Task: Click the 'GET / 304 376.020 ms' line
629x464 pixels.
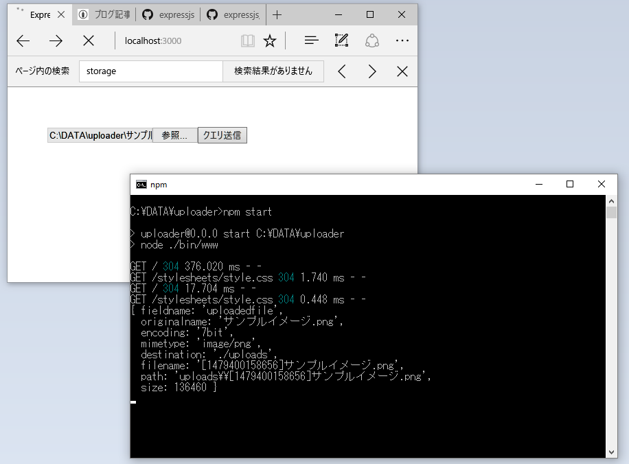Action: click(196, 267)
